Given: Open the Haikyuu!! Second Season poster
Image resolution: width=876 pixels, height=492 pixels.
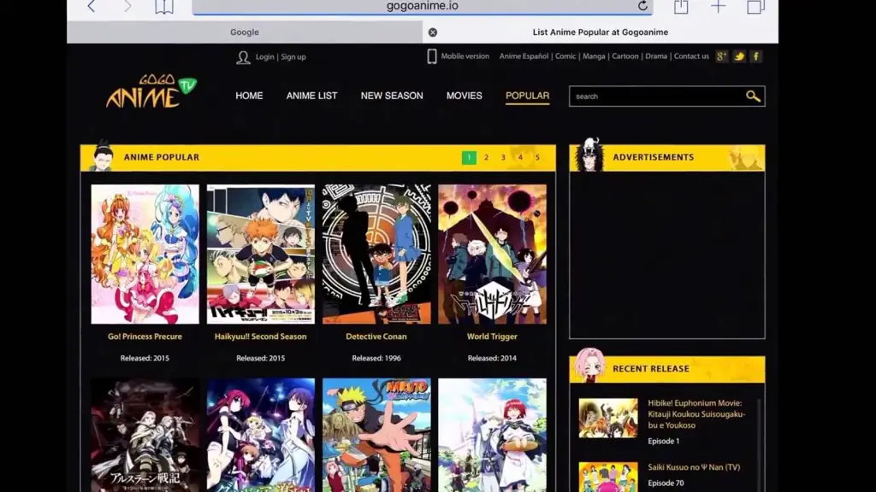Looking at the screenshot, I should pyautogui.click(x=260, y=255).
